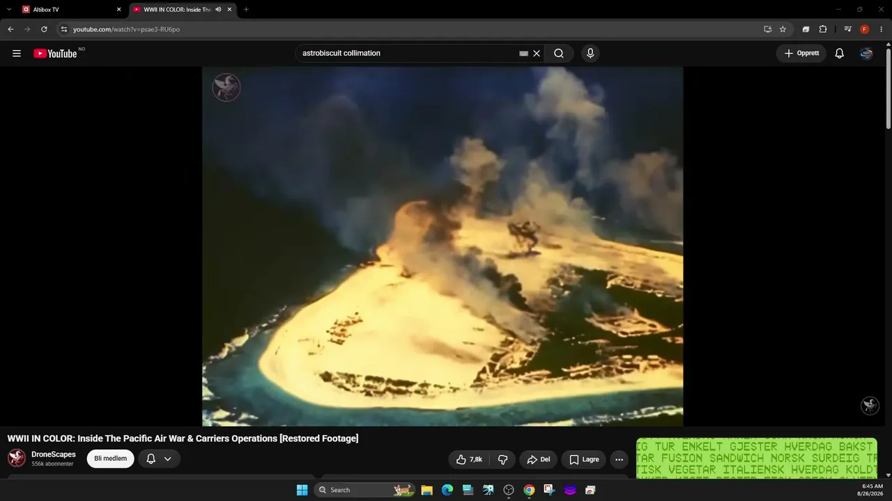The image size is (892, 501).
Task: Click the green scrolling text overlay
Action: point(757,458)
